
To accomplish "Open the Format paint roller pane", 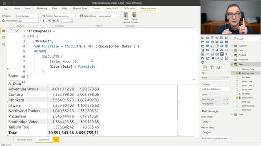I will [x=212, y=67].
